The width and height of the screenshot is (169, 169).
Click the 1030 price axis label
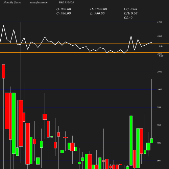click(x=160, y=72)
